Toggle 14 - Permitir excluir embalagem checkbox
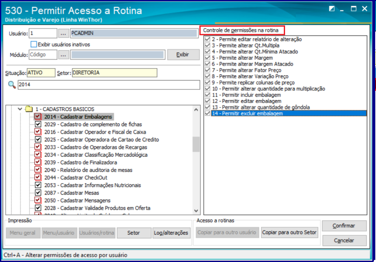 (x=208, y=113)
